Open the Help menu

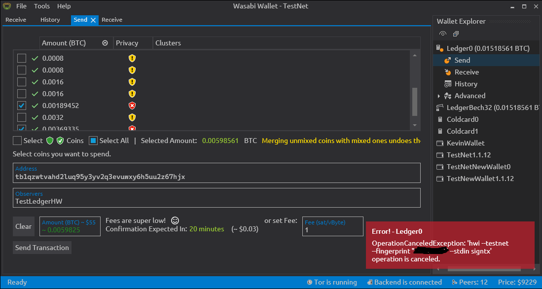(64, 6)
